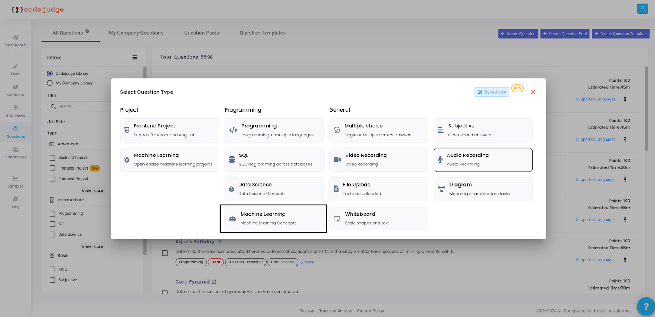Viewport: 655px width, 317px height.
Task: Choose the Audio Recording question type
Action: pyautogui.click(x=483, y=160)
